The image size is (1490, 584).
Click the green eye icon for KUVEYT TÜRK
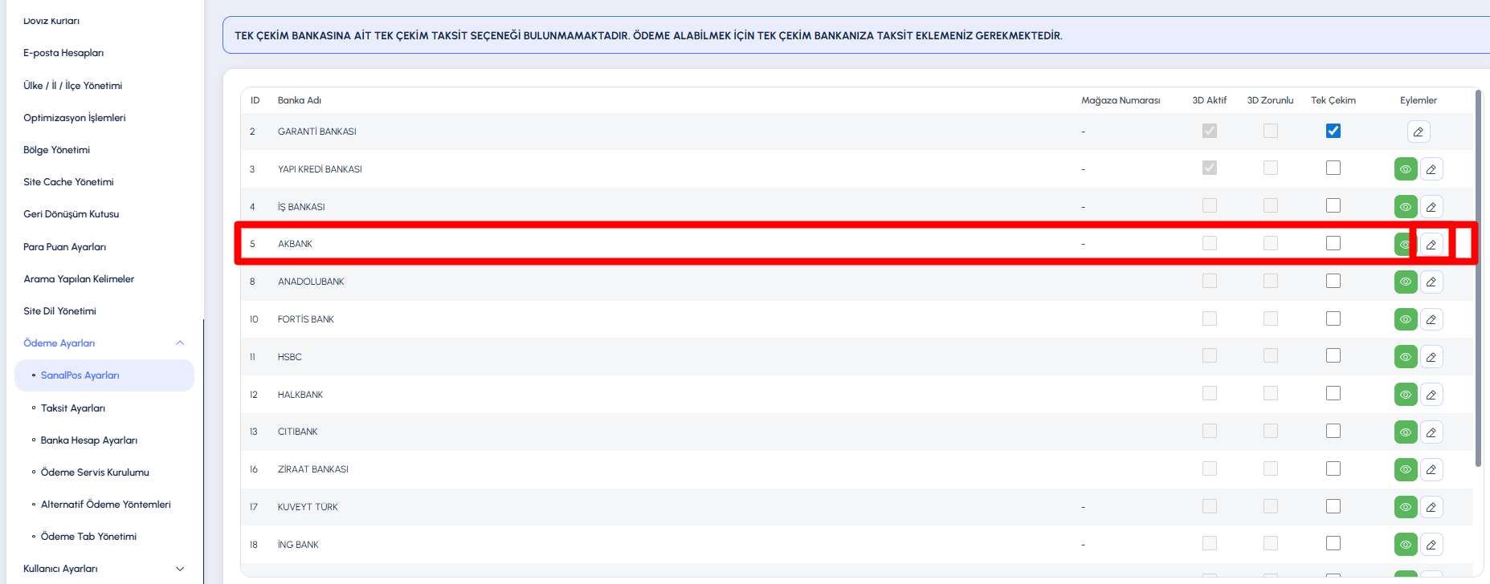click(1406, 507)
